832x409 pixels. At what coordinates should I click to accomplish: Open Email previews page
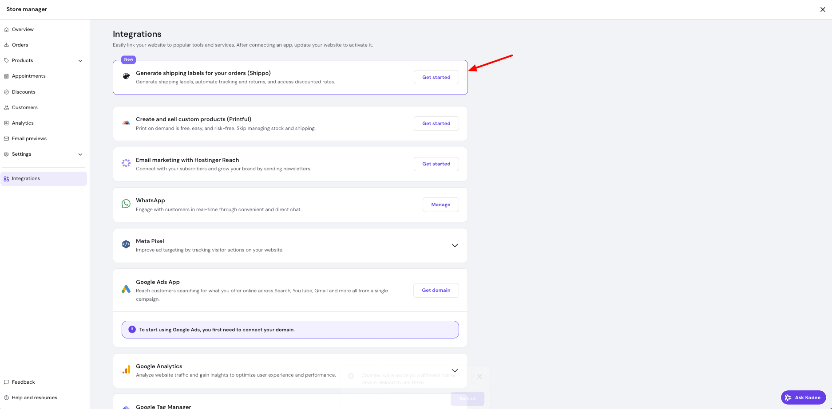click(29, 138)
